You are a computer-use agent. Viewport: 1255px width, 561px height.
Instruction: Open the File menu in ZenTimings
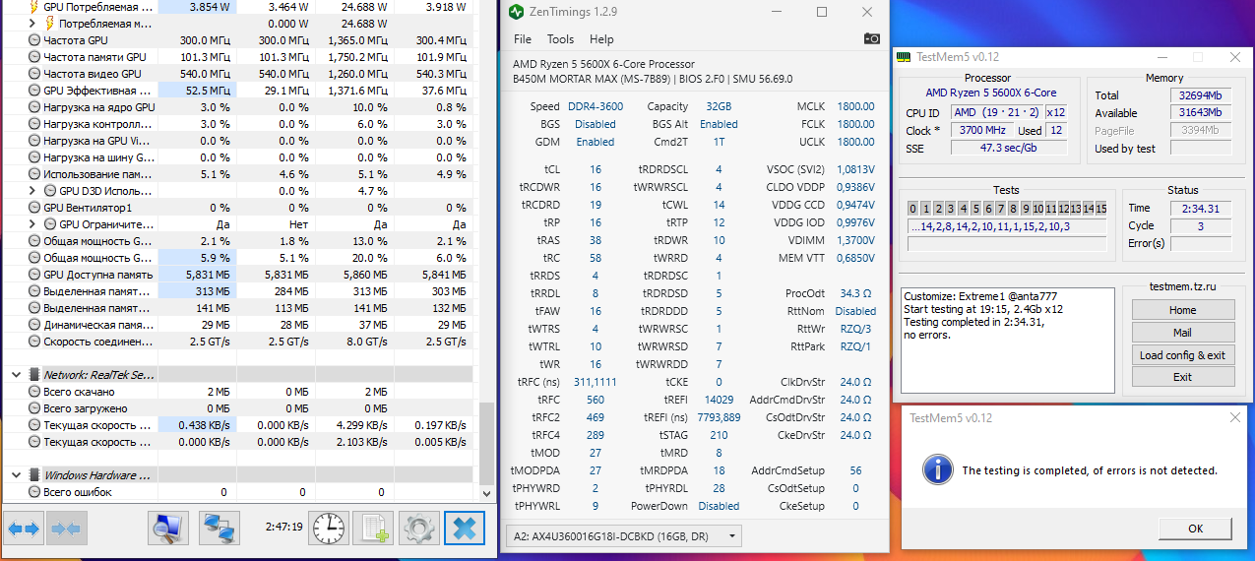523,39
